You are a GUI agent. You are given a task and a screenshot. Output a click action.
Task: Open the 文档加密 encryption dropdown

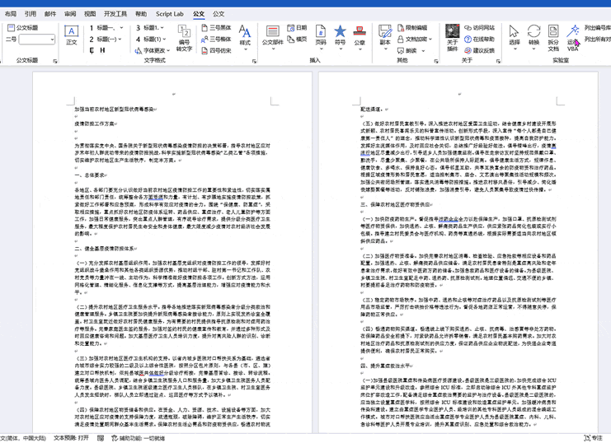coord(415,39)
